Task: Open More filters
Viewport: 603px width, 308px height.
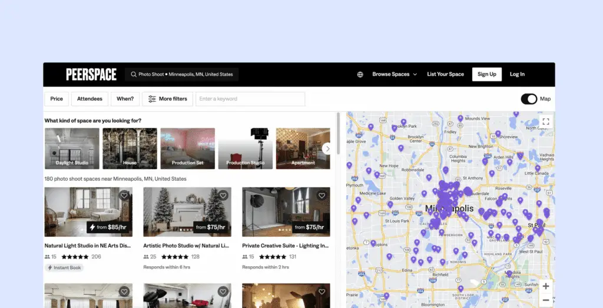Action: coord(167,99)
